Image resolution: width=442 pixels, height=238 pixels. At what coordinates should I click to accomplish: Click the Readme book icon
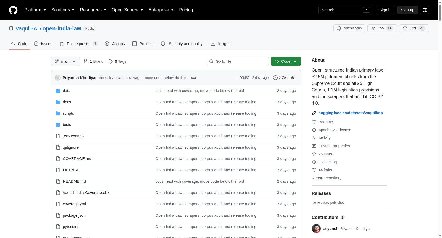tap(314, 122)
